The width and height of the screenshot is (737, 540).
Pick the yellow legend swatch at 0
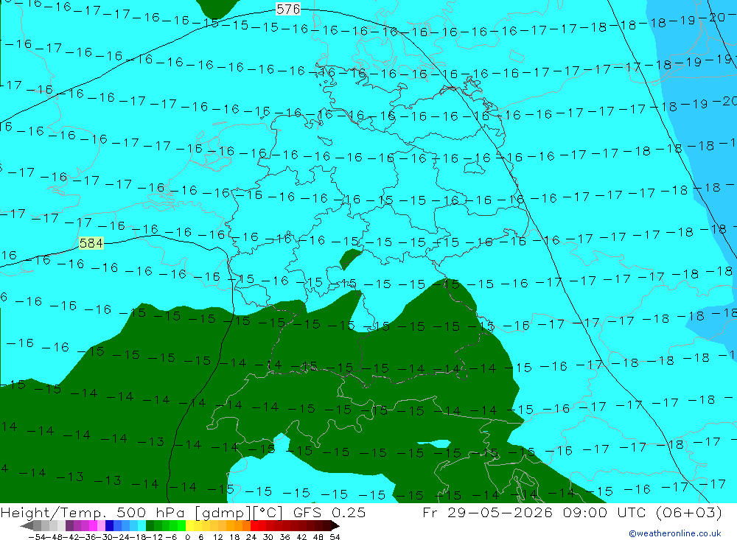pos(190,525)
